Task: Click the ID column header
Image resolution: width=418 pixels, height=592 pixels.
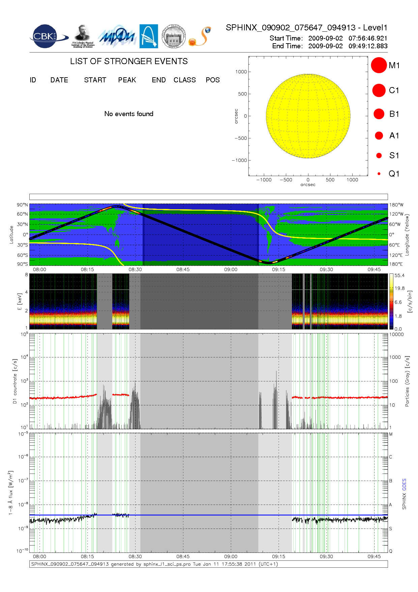Action: point(33,80)
